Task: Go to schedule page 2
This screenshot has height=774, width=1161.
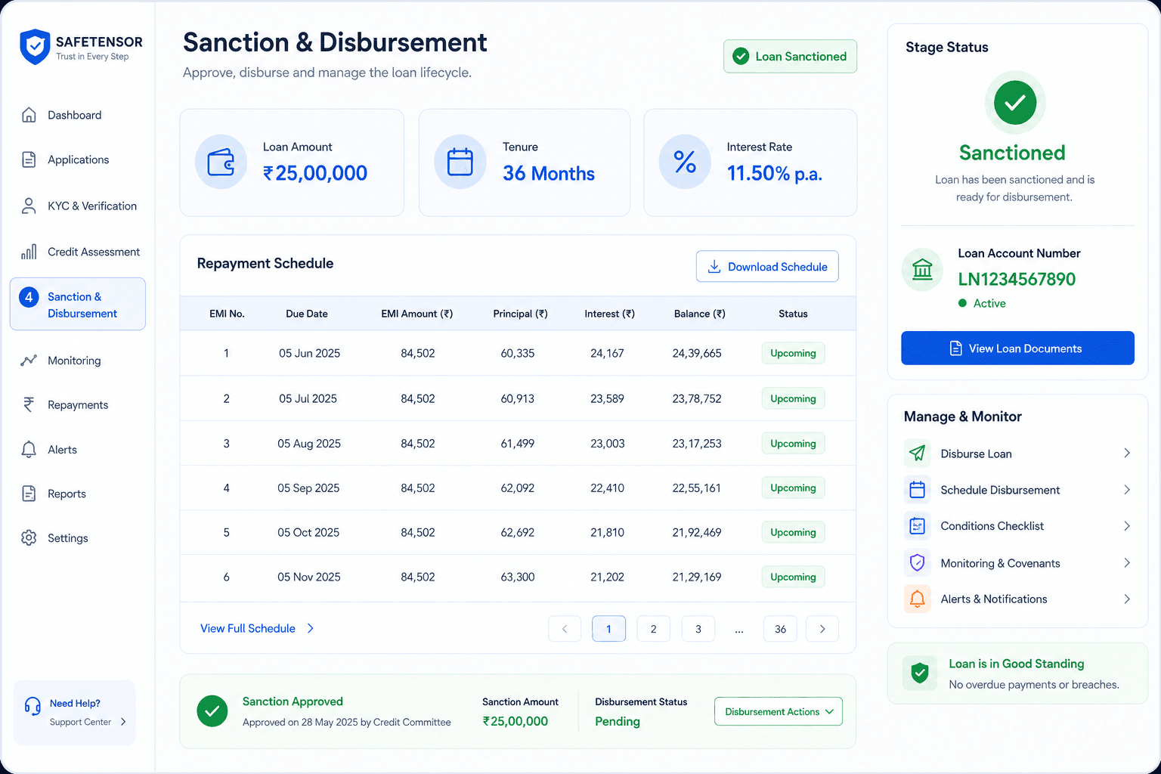Action: click(654, 629)
